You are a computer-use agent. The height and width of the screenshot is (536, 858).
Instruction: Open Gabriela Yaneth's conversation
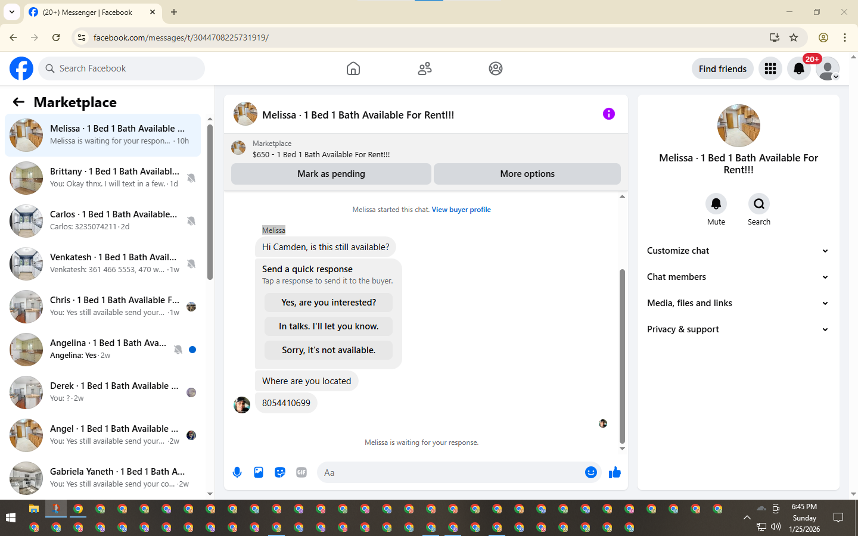coord(102,478)
